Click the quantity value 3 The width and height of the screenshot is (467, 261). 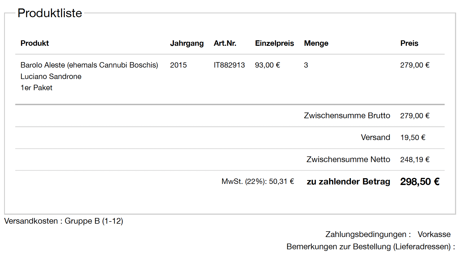(x=306, y=65)
